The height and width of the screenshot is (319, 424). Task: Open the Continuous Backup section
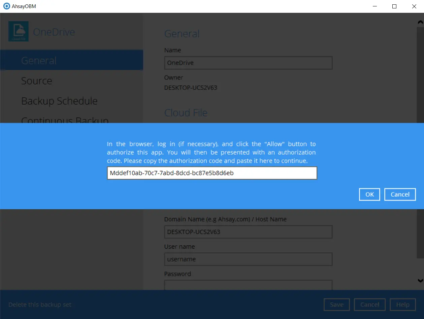tap(65, 120)
